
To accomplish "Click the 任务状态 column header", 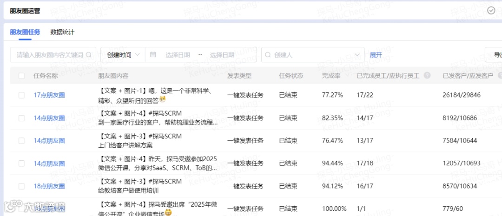I will coord(291,76).
